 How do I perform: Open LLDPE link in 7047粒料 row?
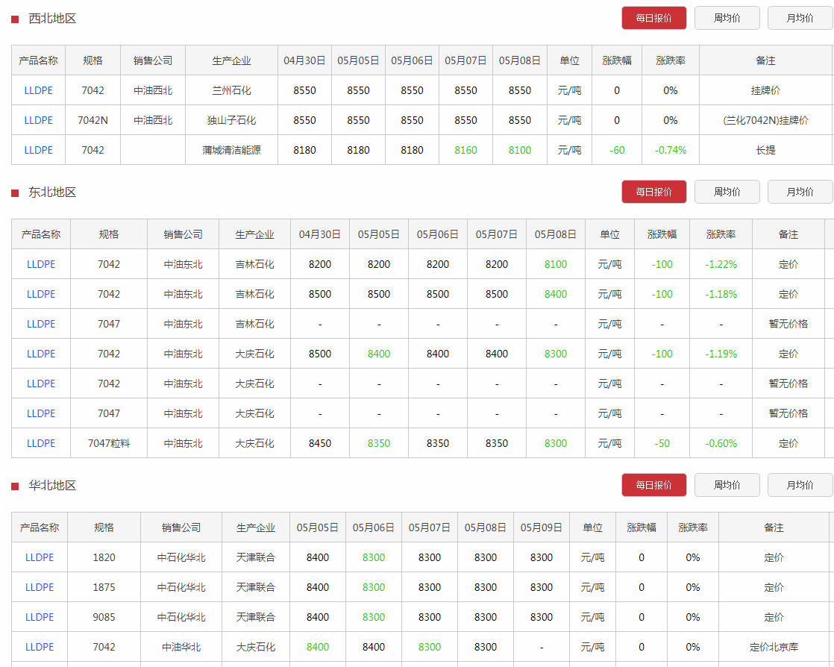point(41,443)
